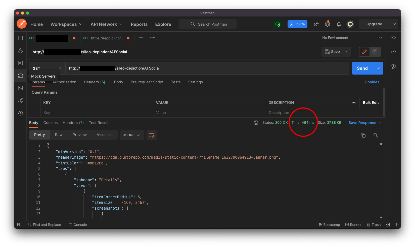Open the request Settings tab
Viewport: 415px width, 247px height.
pyautogui.click(x=196, y=82)
